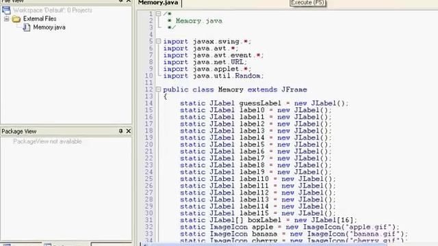Click the label15 declaration line
438x246 pixels.
[258, 213]
